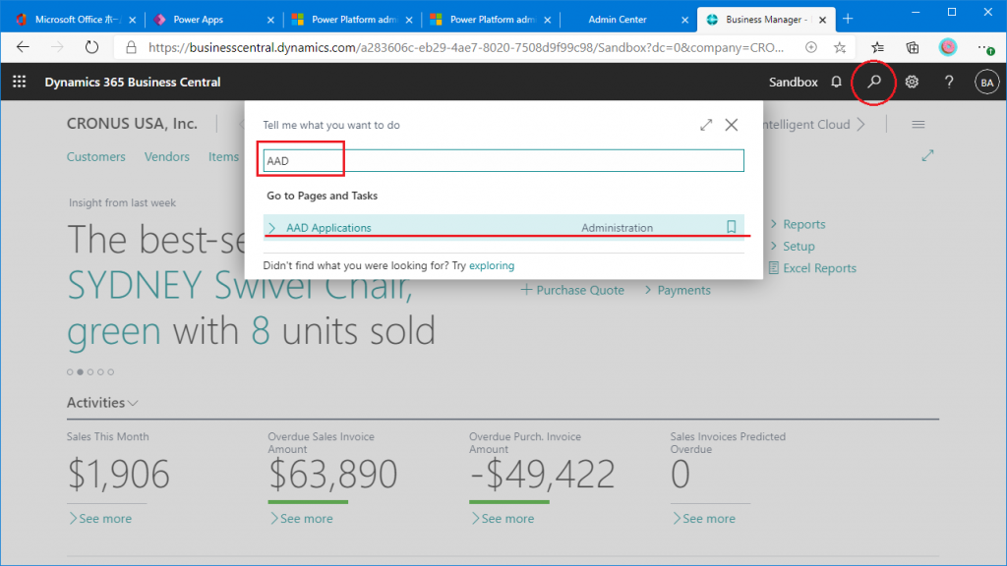
Task: Open the $1,906 Sales This Month value
Action: (x=118, y=475)
